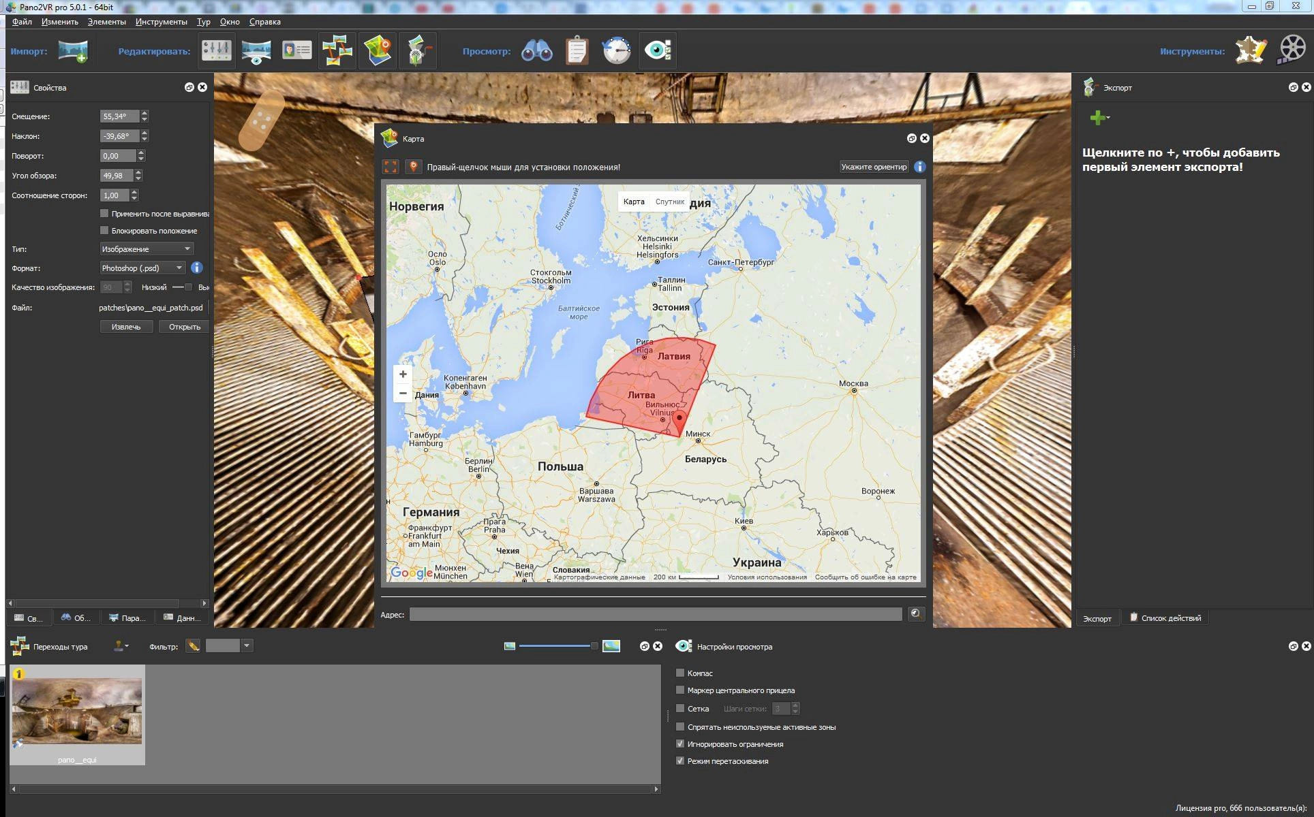Click map fullscreen fit icon
Image resolution: width=1314 pixels, height=817 pixels.
point(391,167)
